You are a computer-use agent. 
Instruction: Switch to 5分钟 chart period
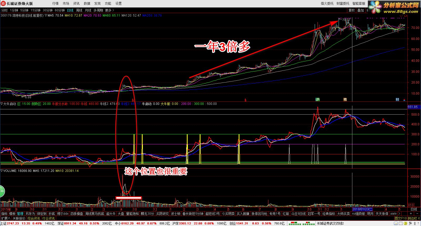pos(24,10)
